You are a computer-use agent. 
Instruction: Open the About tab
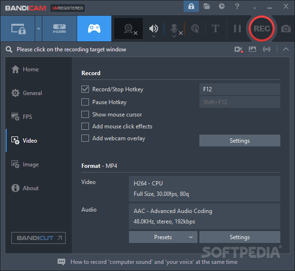(x=25, y=188)
